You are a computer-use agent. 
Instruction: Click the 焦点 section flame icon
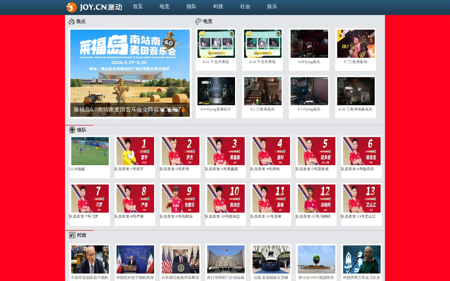(72, 22)
